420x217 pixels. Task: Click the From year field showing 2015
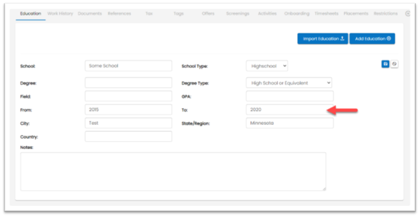point(128,109)
